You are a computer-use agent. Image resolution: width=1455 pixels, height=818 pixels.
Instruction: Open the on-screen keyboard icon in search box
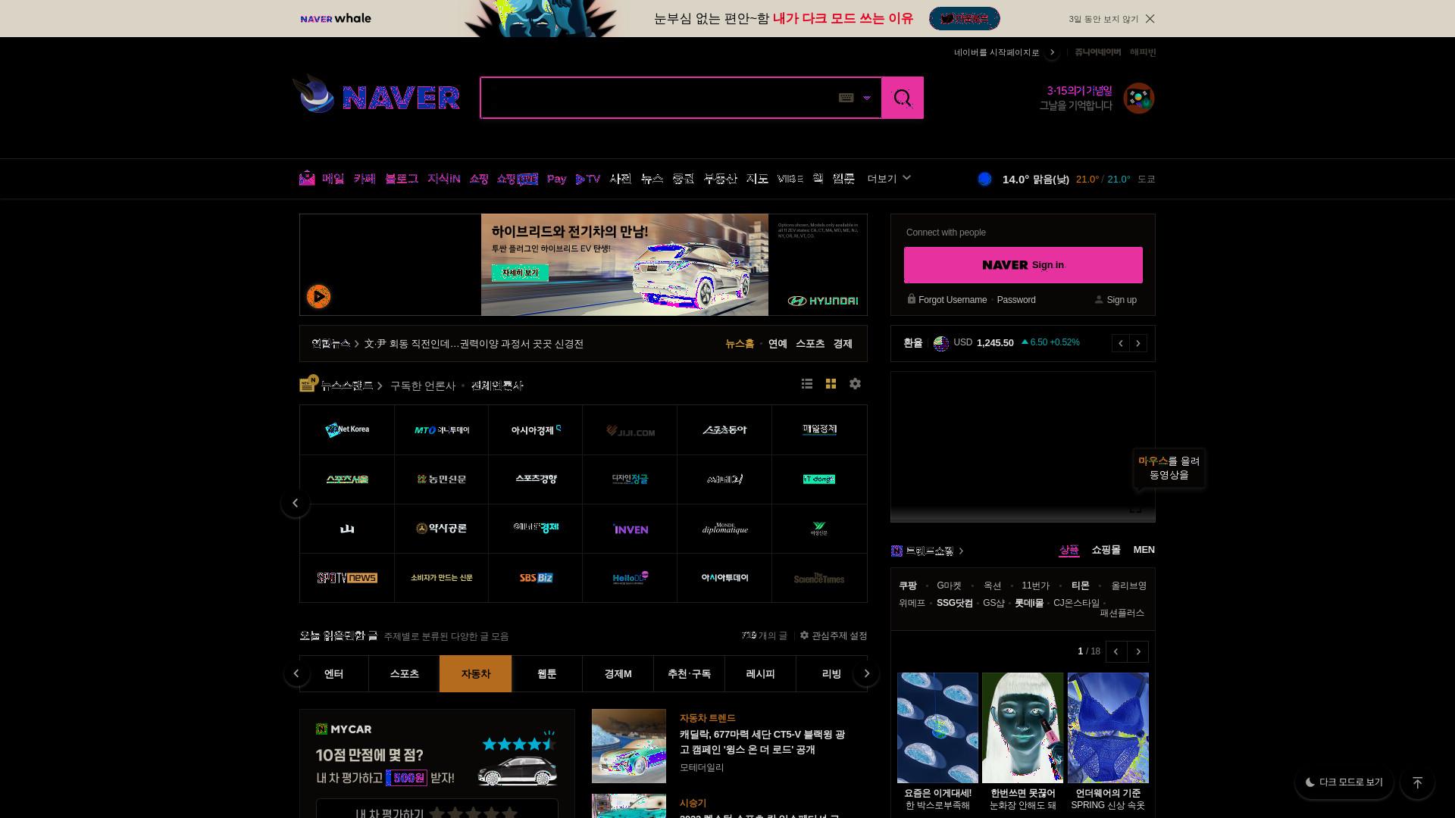pos(846,98)
